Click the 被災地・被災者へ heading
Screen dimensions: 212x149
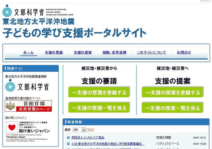coord(173,68)
